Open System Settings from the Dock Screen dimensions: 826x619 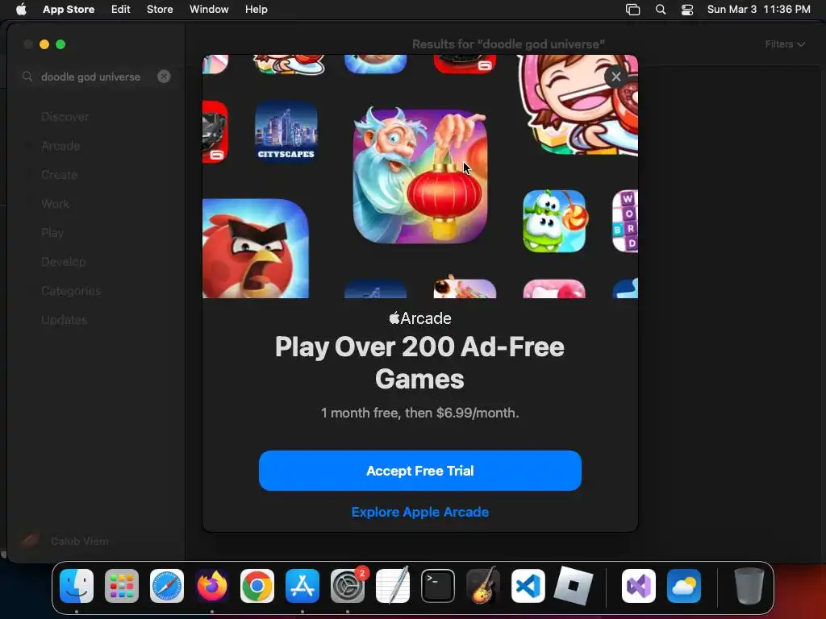(348, 586)
